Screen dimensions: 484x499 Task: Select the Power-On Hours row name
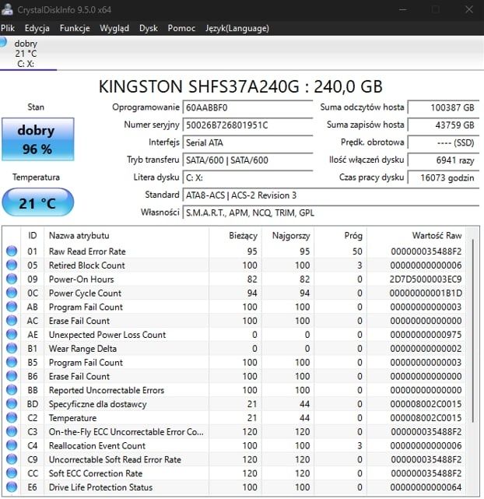coord(82,279)
